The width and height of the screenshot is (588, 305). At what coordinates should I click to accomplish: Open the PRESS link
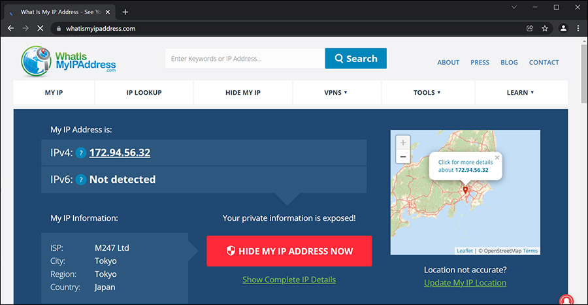click(x=480, y=63)
